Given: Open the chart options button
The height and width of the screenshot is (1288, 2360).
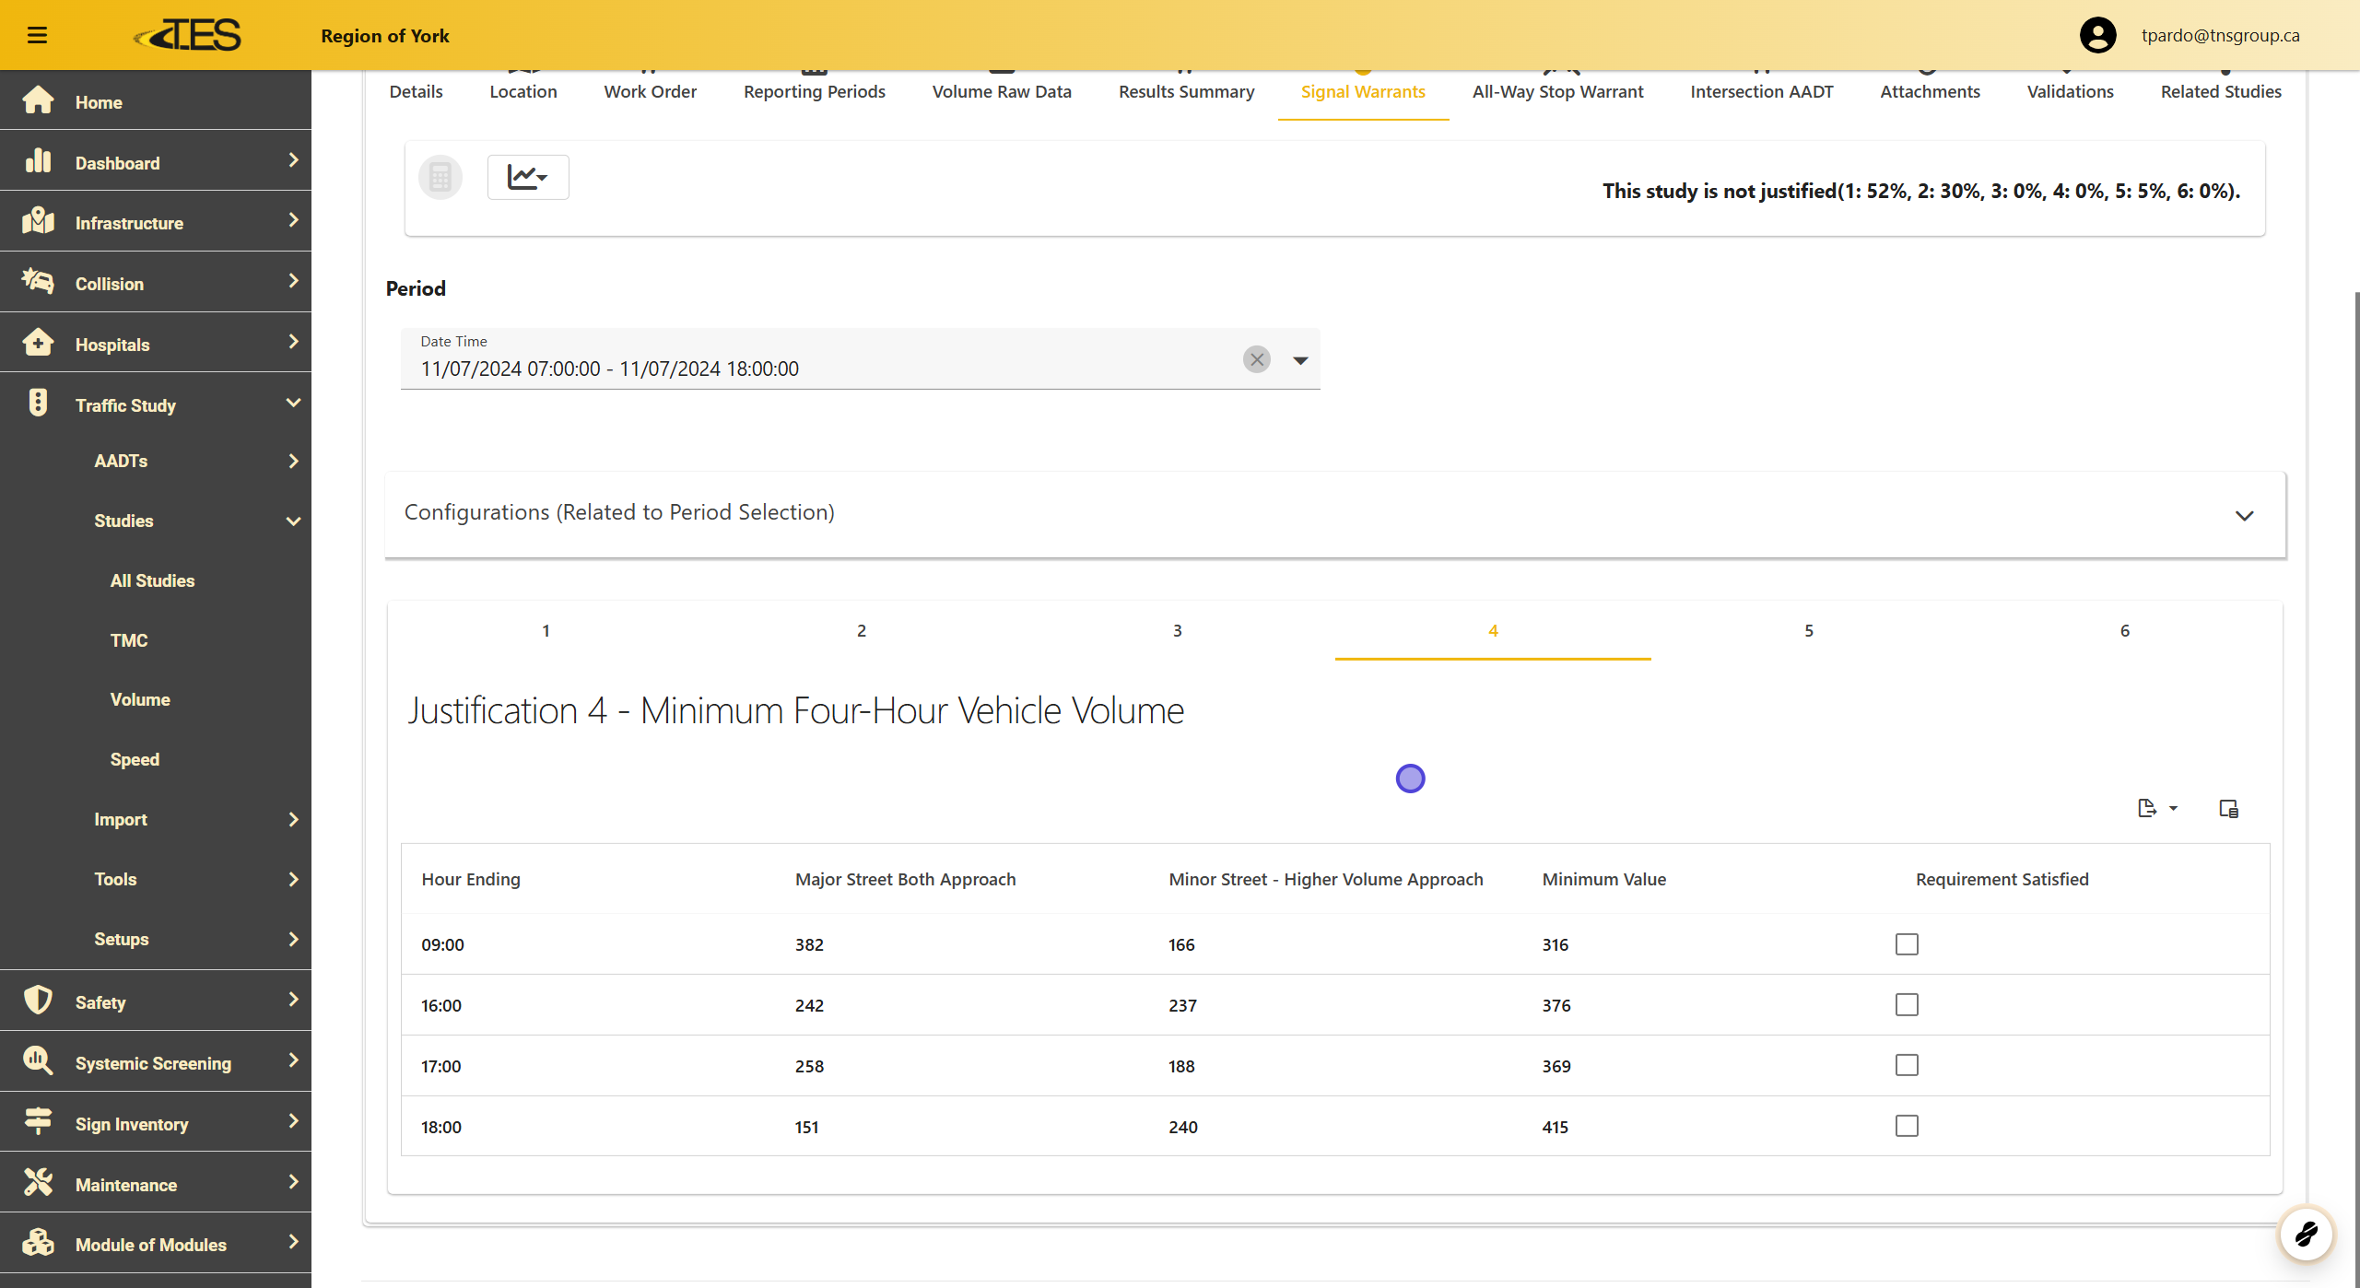Looking at the screenshot, I should (527, 177).
